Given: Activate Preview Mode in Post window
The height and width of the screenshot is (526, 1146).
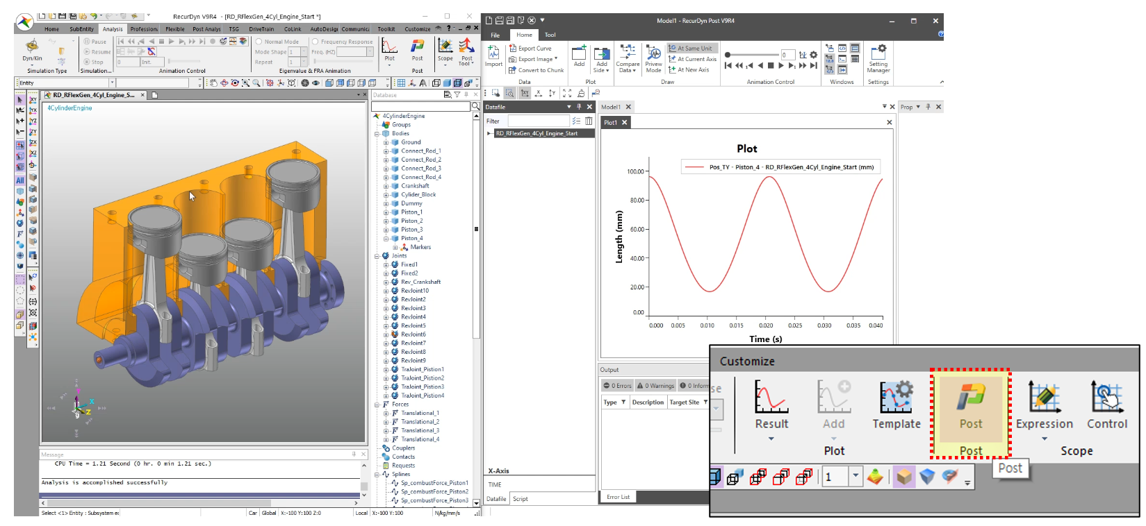Looking at the screenshot, I should (653, 58).
